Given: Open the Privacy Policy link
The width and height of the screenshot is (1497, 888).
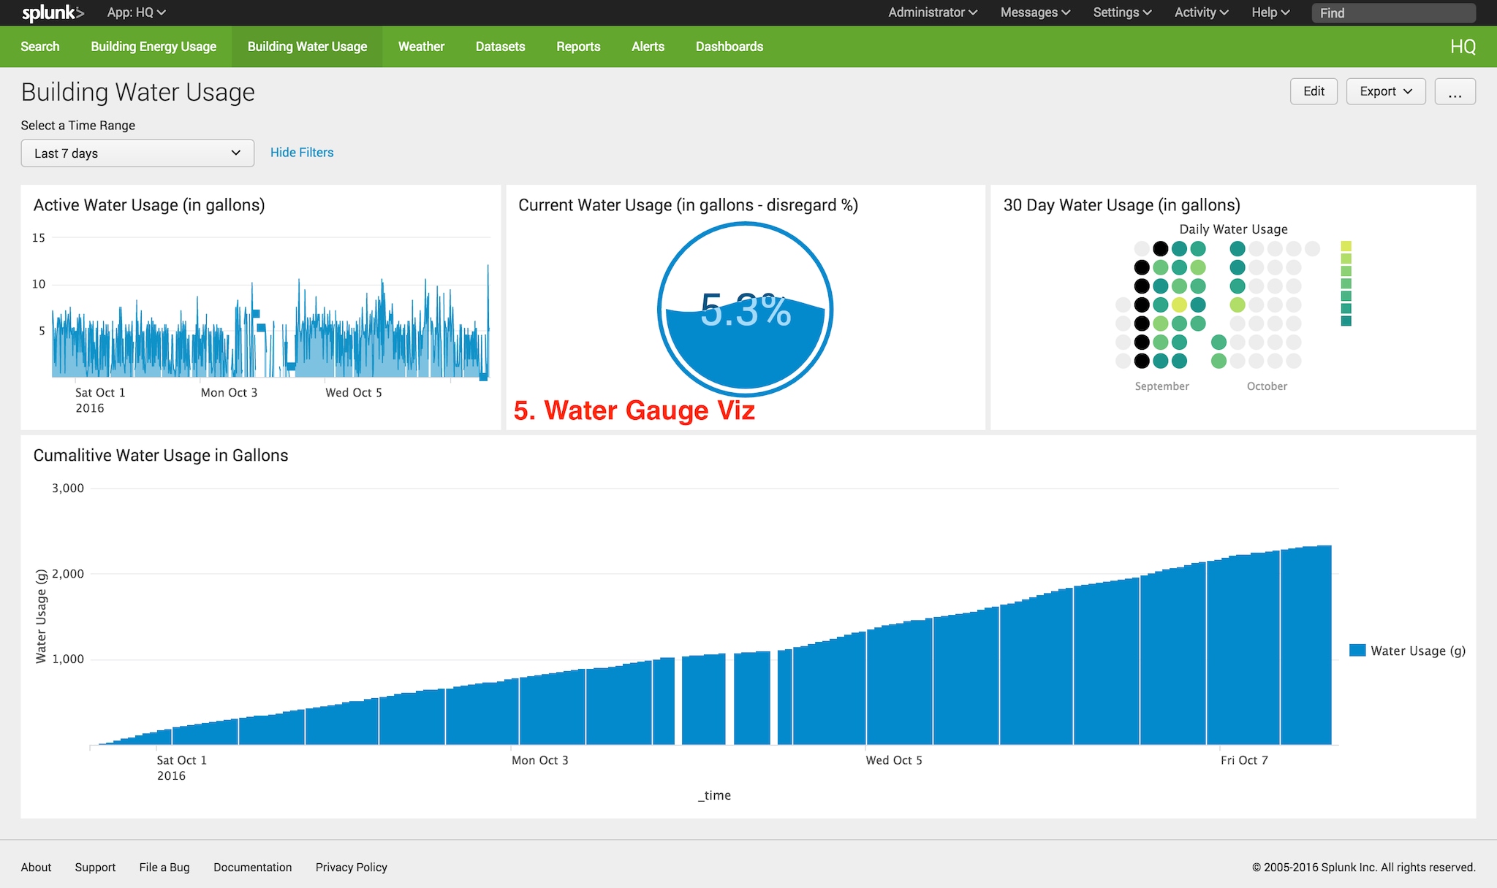Looking at the screenshot, I should pos(352,868).
